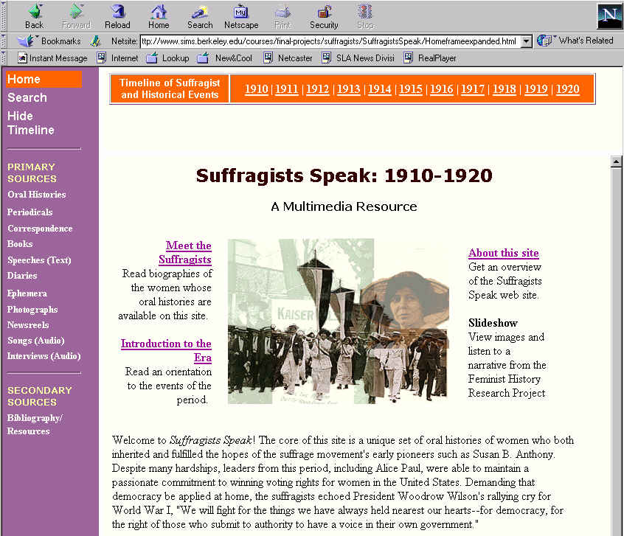Reload the current page
The height and width of the screenshot is (536, 624).
118,12
